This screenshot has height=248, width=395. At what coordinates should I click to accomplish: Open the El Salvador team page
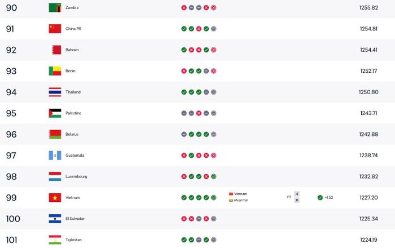[x=75, y=219]
